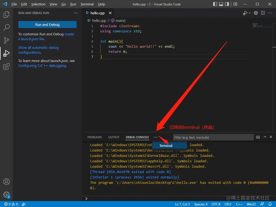Open the Terminal menu in menu bar
The width and height of the screenshot is (276, 207).
click(87, 4)
